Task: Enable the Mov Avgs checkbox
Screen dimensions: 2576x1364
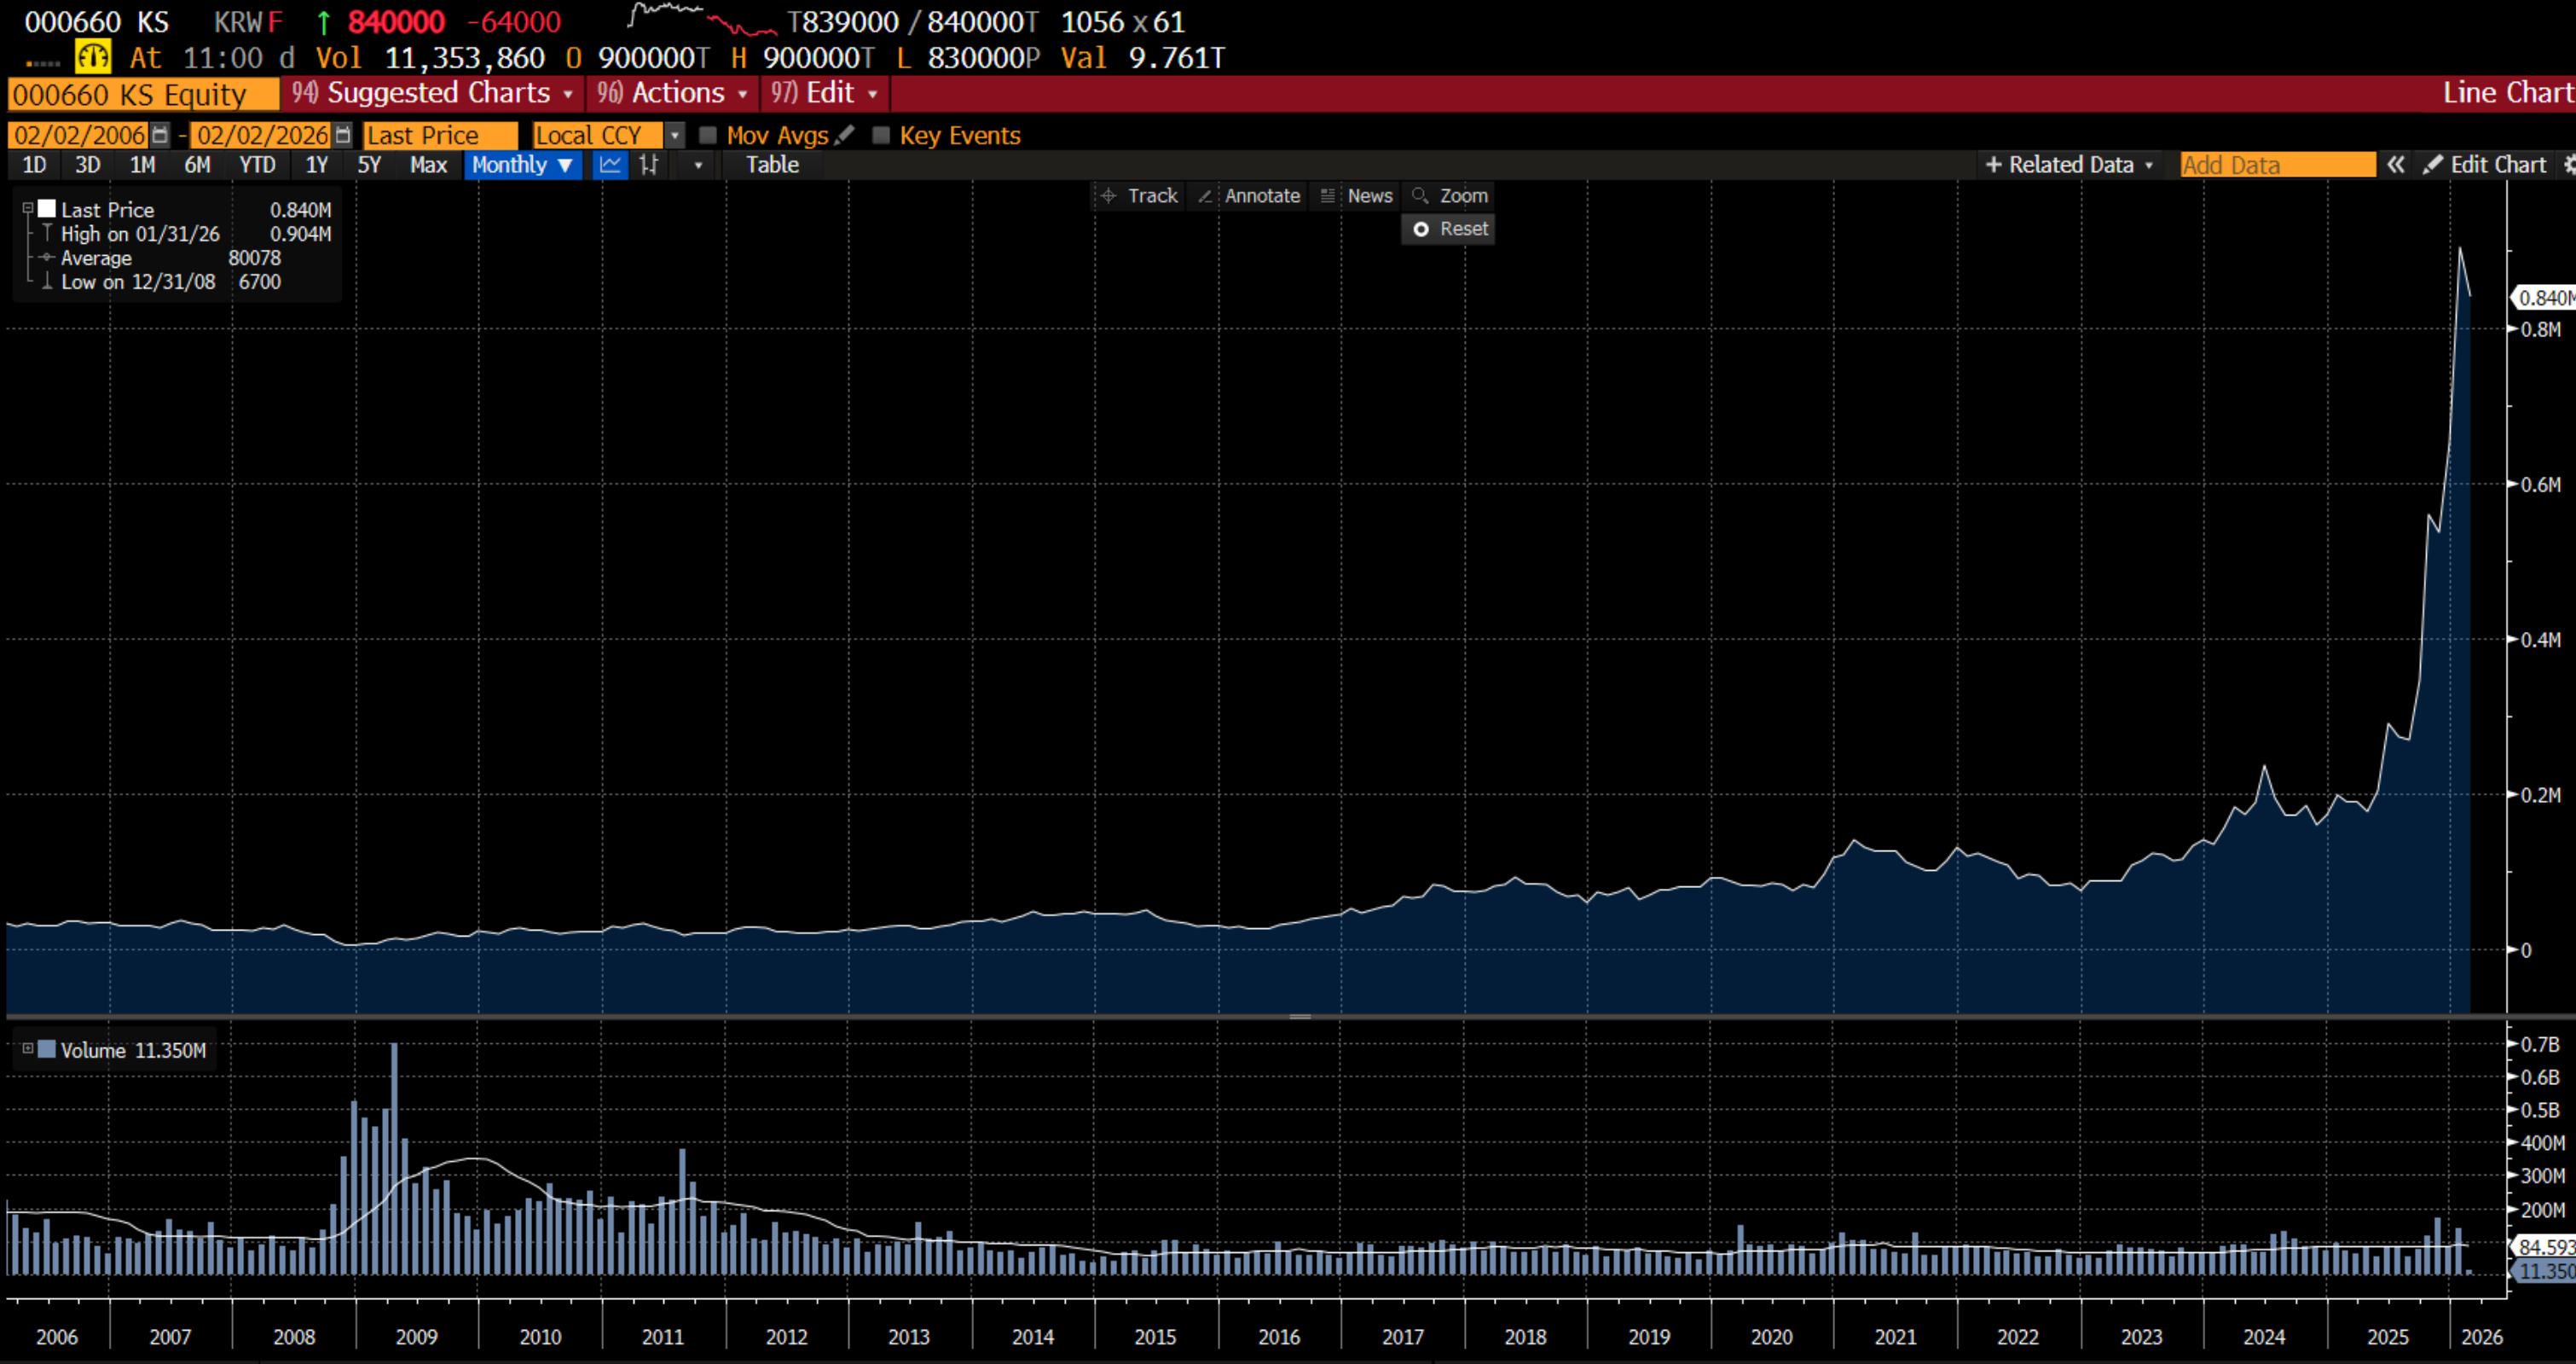Action: click(708, 135)
